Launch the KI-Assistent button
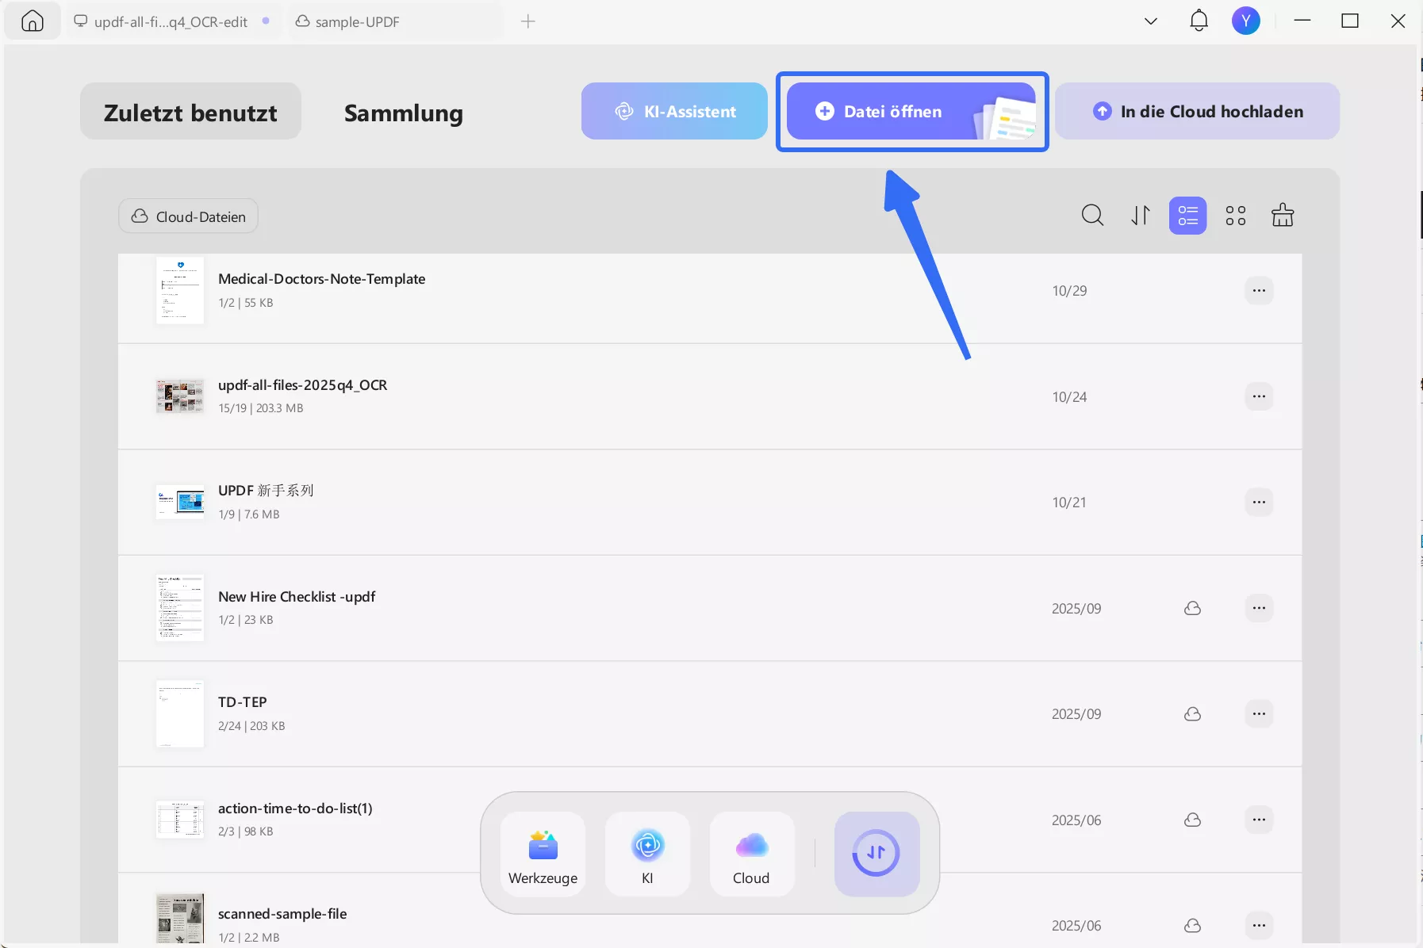1423x948 pixels. tap(674, 112)
